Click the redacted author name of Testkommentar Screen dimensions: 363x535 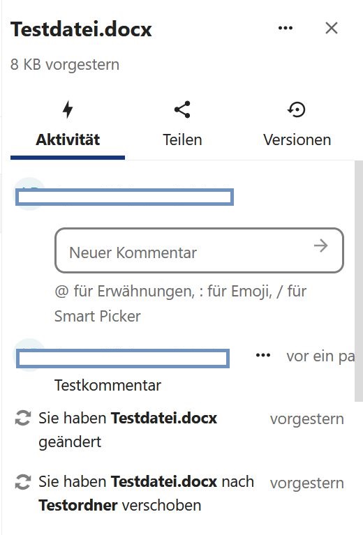123,359
